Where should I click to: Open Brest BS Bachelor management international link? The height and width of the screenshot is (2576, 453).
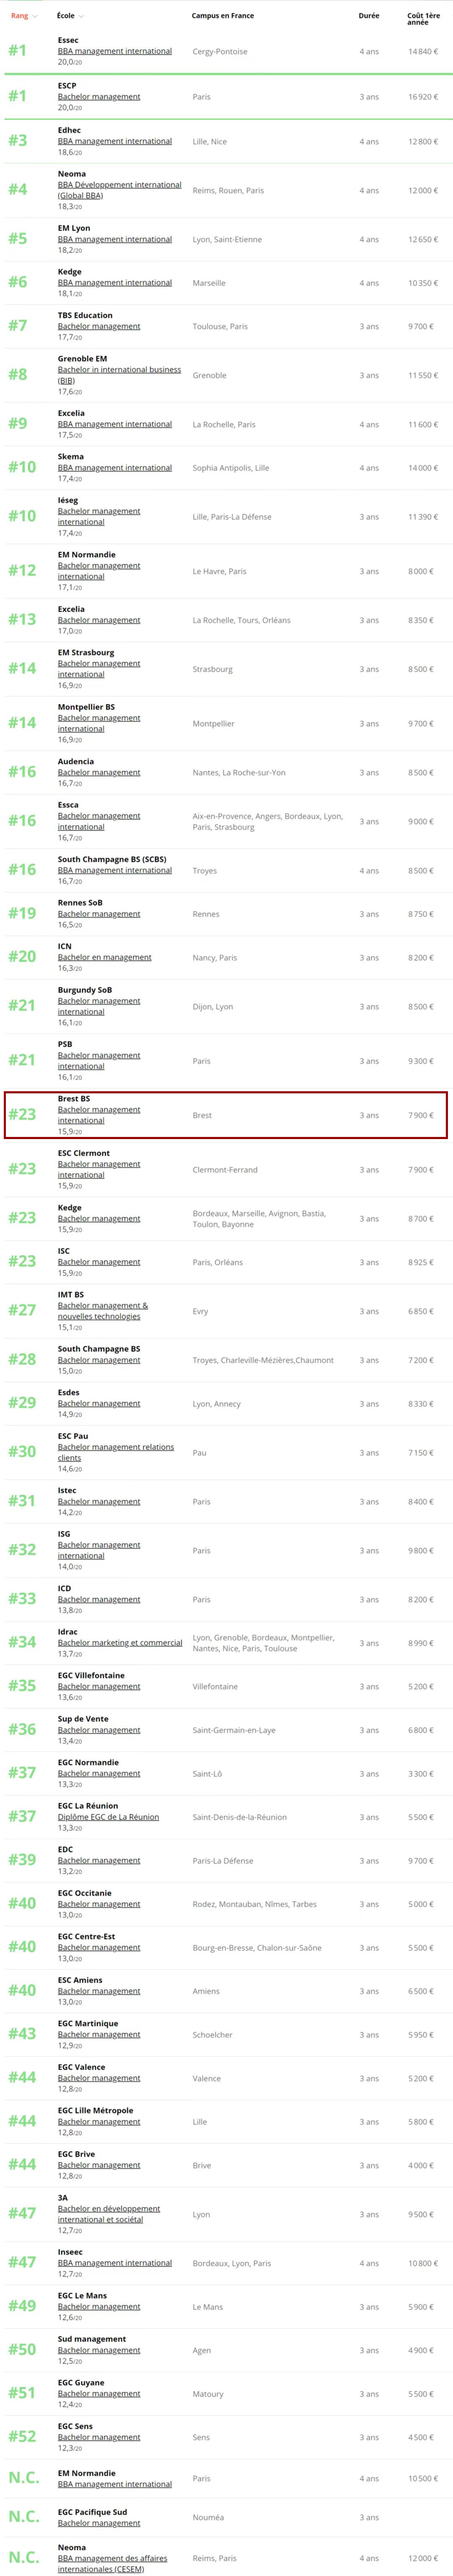click(x=99, y=1115)
